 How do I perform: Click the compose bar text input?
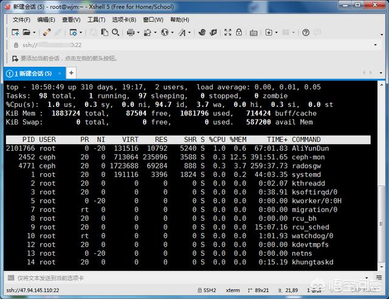click(x=190, y=278)
